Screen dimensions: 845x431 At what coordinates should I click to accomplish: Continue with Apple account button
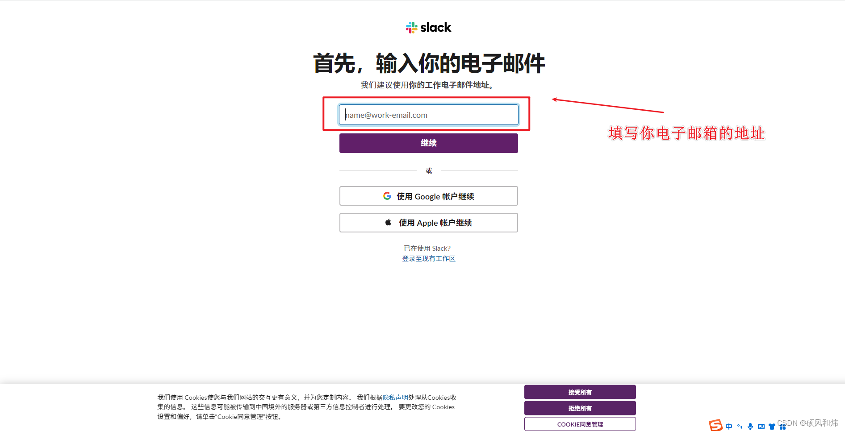pyautogui.click(x=429, y=223)
